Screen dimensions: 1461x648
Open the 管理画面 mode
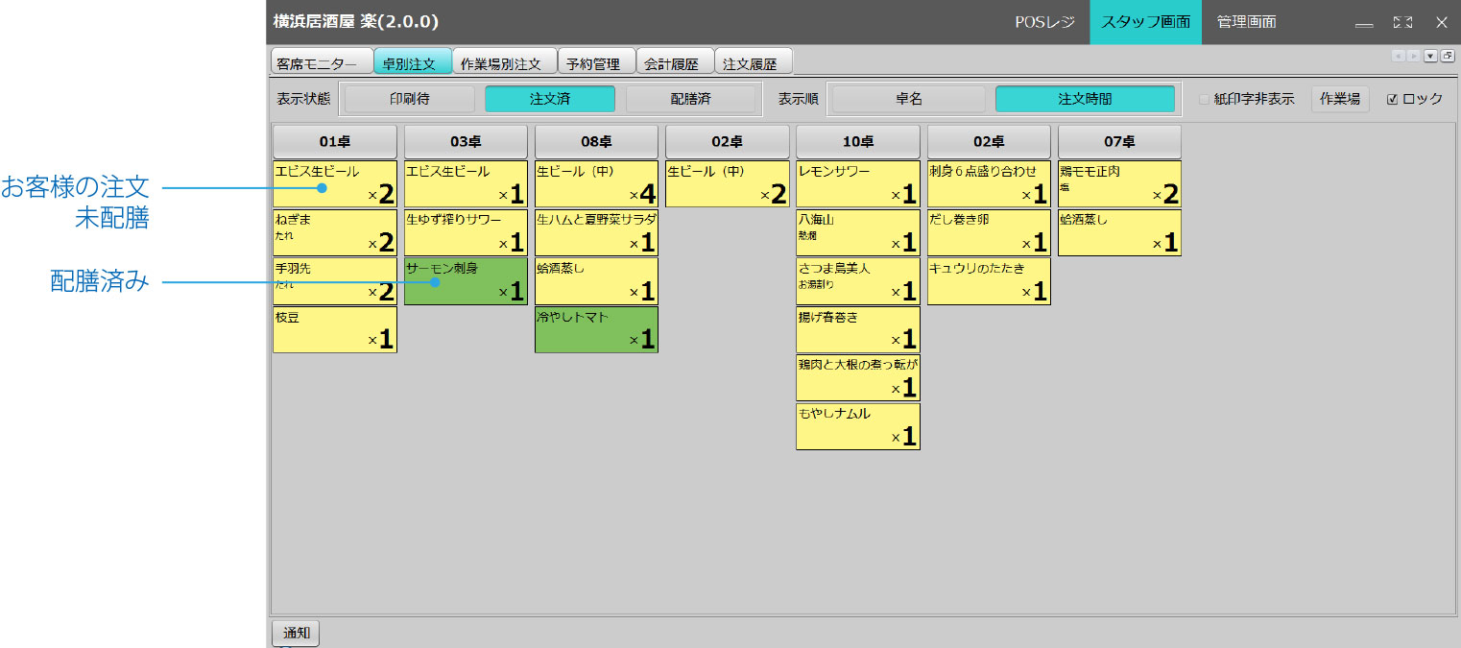pyautogui.click(x=1246, y=22)
